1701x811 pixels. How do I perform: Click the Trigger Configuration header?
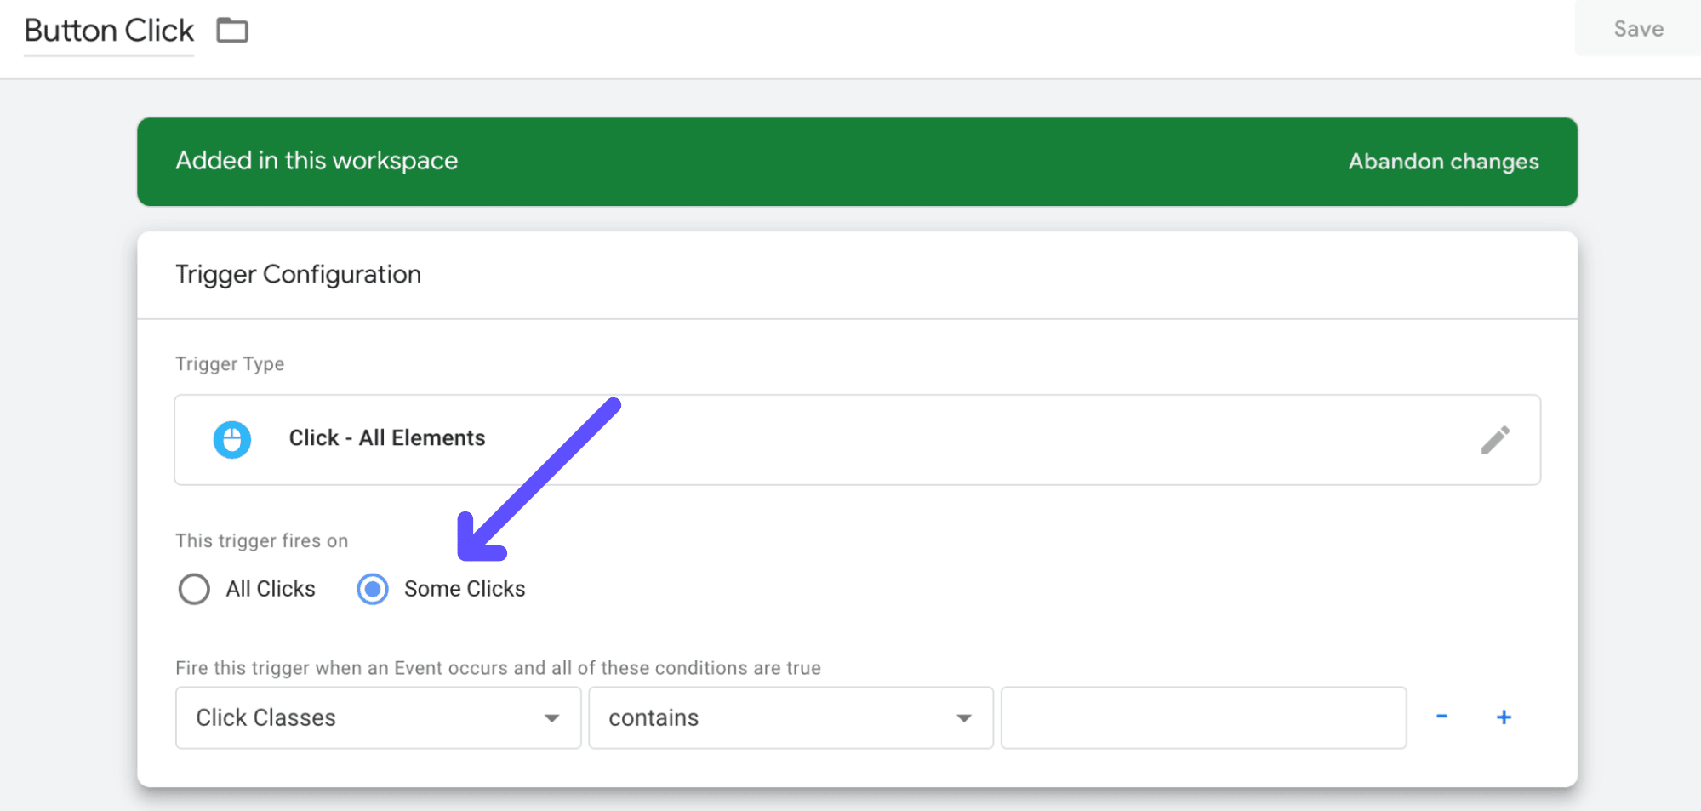tap(298, 274)
